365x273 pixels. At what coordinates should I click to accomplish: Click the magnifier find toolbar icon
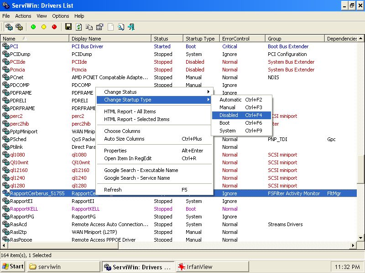(121, 27)
